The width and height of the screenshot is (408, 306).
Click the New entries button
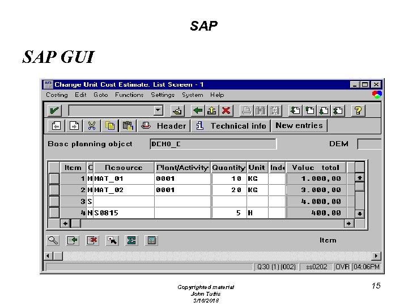click(x=299, y=126)
